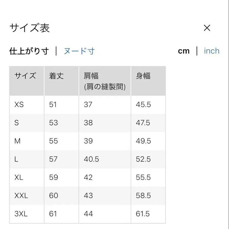The image size is (229, 229).
Task: Click the value 40.5 for L 肩幅
Action: click(91, 159)
